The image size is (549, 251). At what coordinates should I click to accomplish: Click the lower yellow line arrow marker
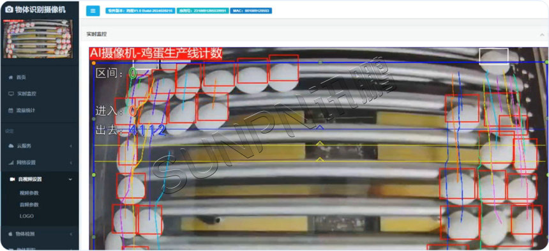click(x=319, y=159)
